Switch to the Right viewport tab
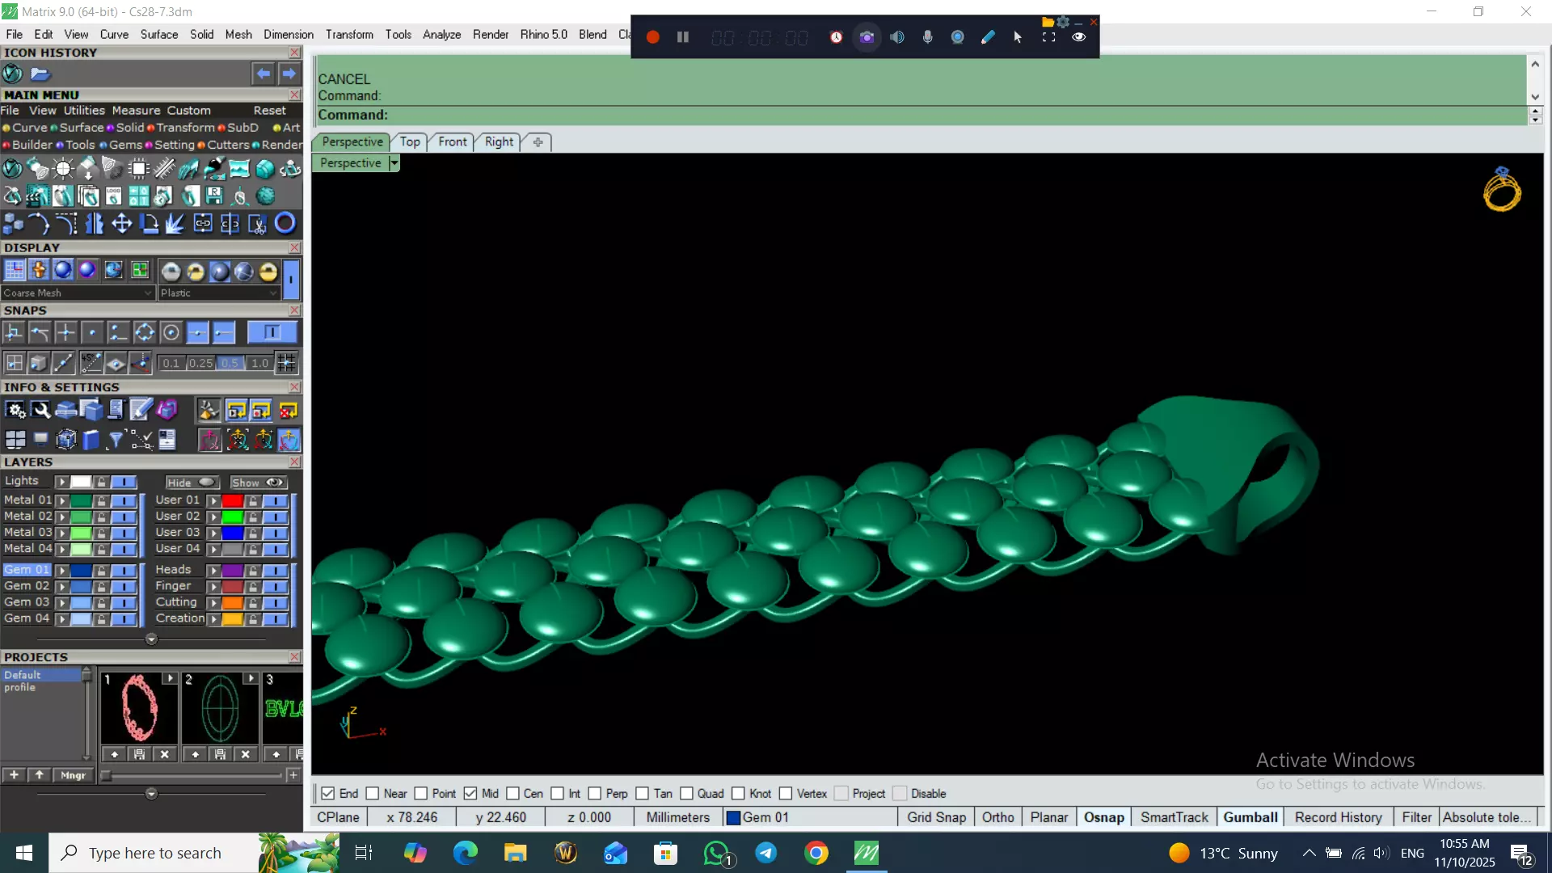The image size is (1552, 873). 499,142
